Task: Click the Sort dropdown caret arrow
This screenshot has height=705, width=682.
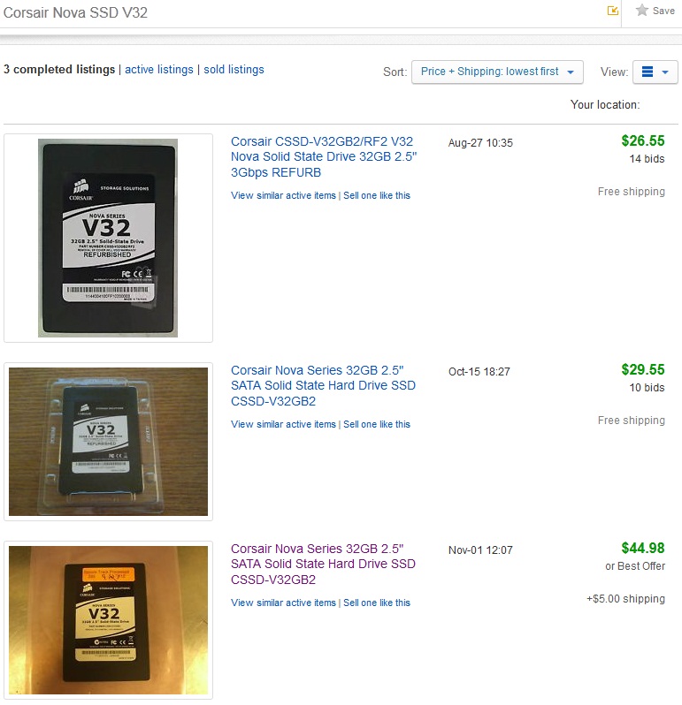Action: click(571, 72)
